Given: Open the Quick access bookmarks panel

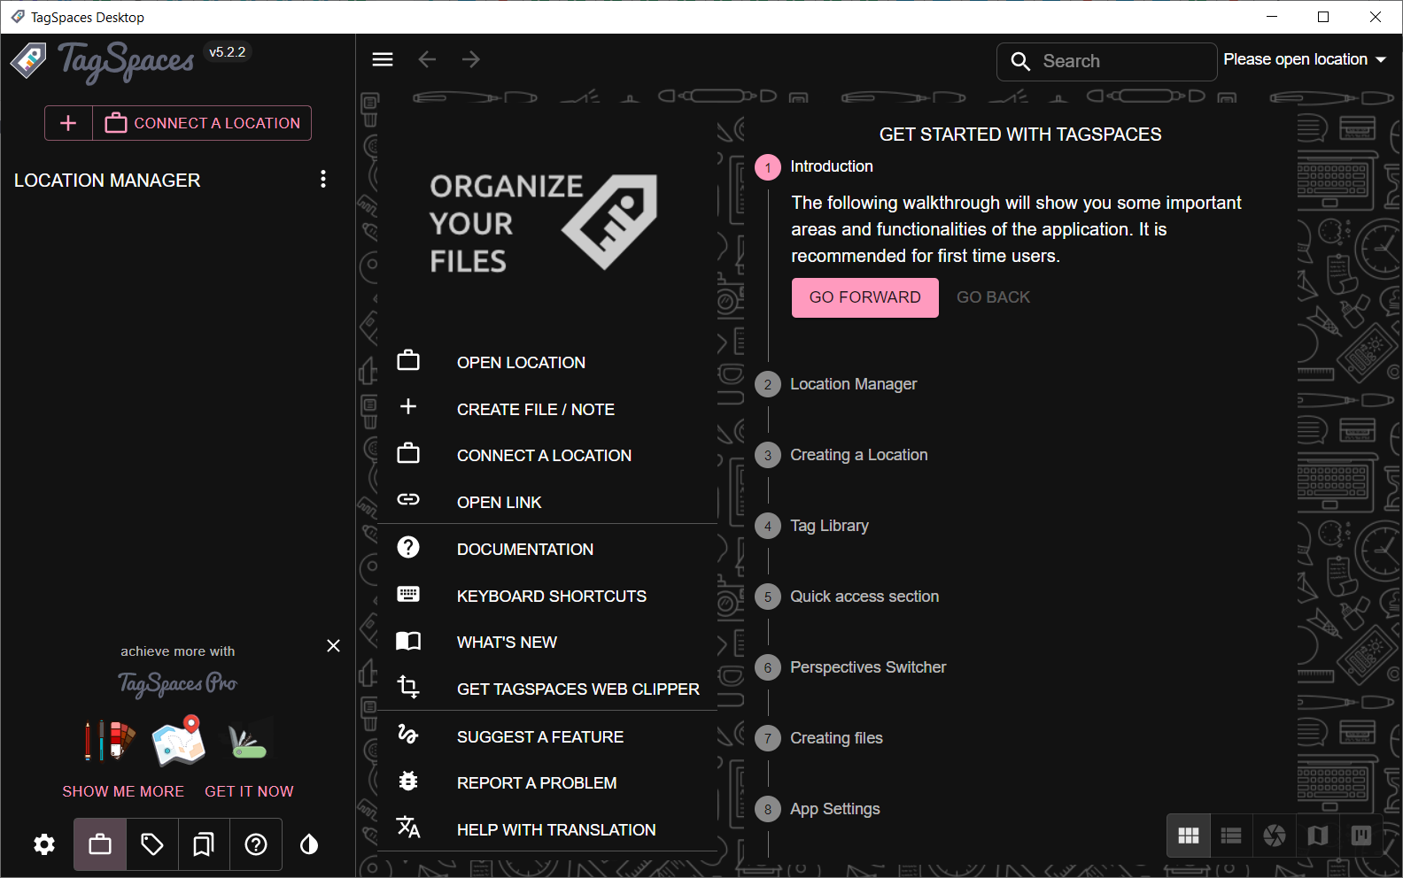Looking at the screenshot, I should tap(204, 844).
